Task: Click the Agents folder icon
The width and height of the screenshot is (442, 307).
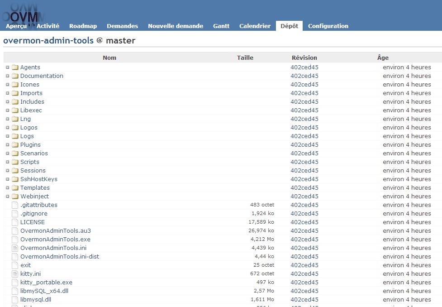Action: click(x=15, y=67)
